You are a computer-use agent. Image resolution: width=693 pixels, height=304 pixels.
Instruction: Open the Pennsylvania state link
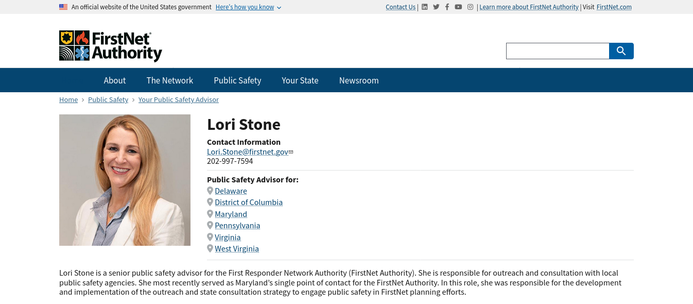[237, 225]
